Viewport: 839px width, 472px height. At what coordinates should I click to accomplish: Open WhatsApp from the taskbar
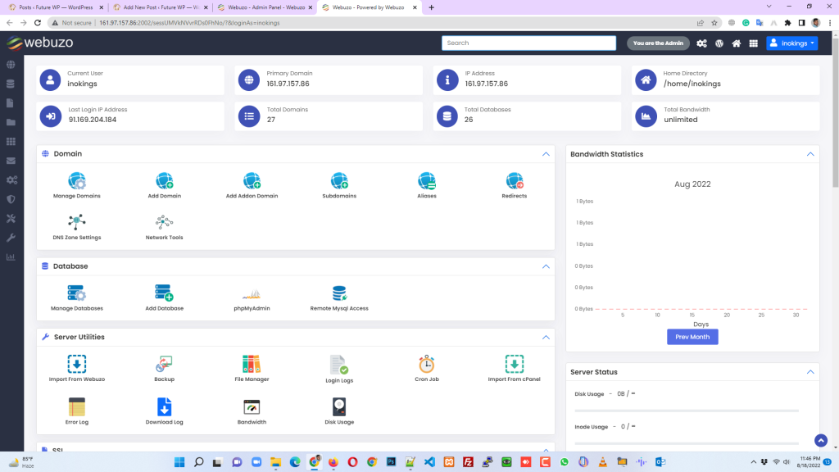click(x=565, y=462)
